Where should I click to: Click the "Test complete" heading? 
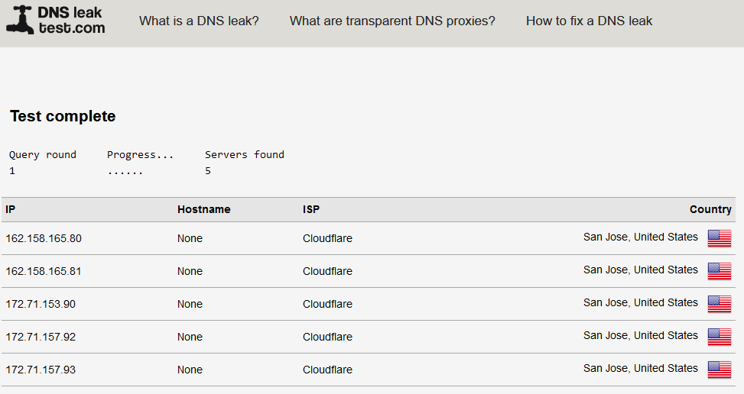(x=63, y=116)
